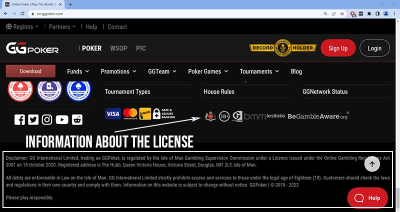Open the Contact link
Image resolution: width=400 pixels, height=212 pixels.
click(117, 26)
